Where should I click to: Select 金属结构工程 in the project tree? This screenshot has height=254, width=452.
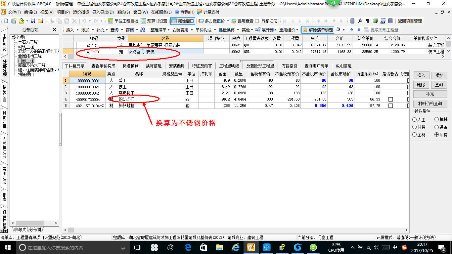[x=30, y=56]
